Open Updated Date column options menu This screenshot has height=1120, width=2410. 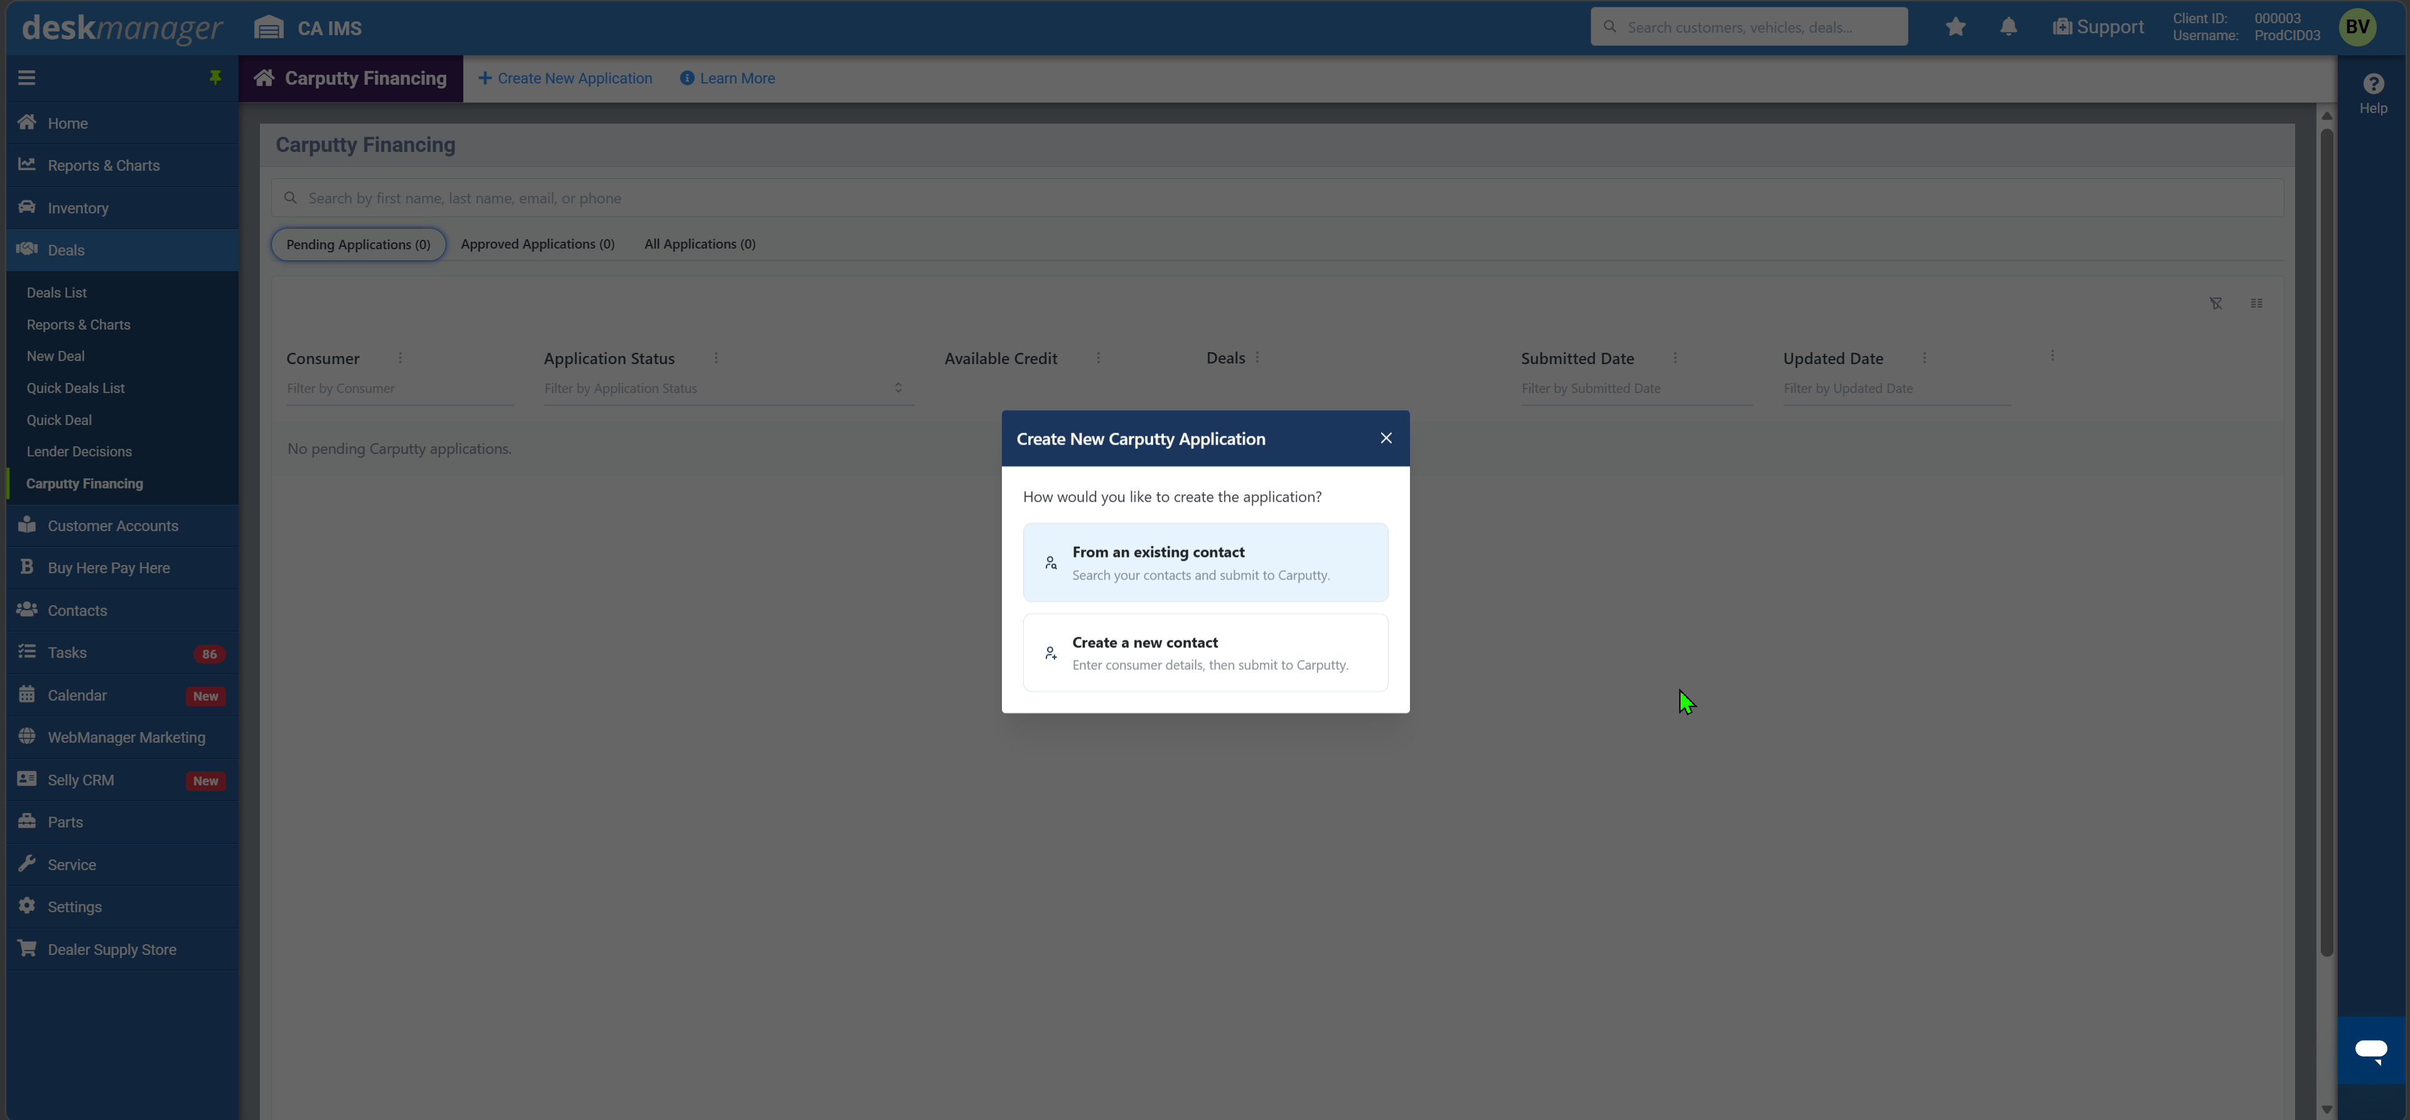(1923, 358)
